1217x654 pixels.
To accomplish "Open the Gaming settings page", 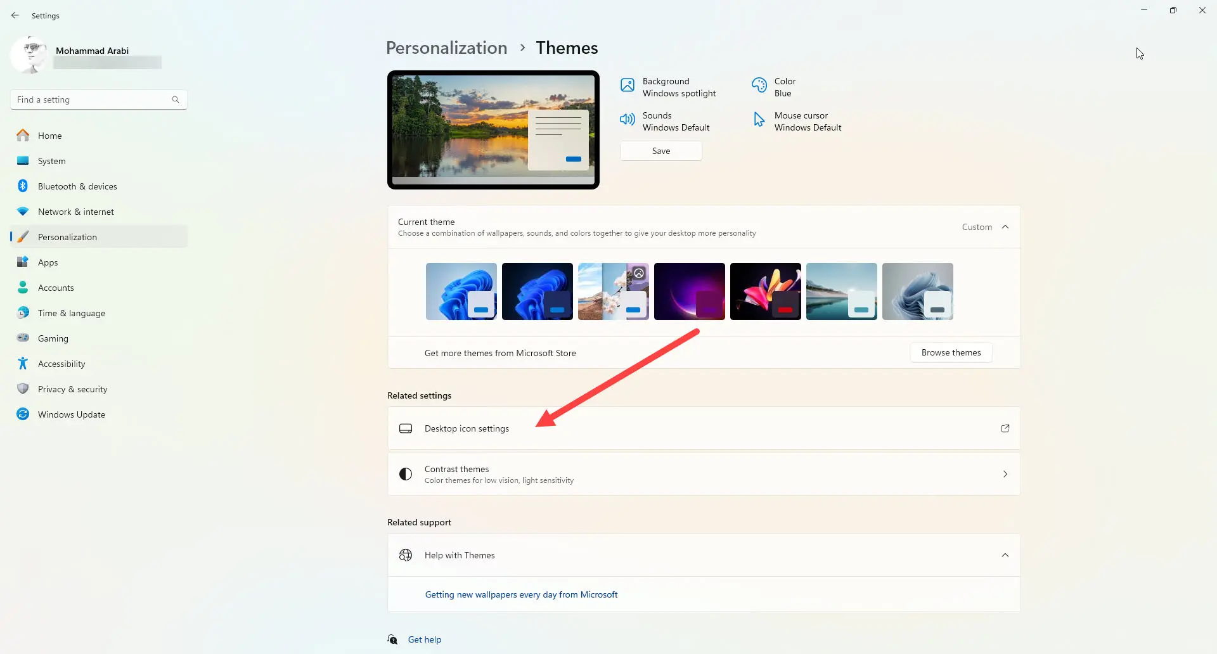I will pyautogui.click(x=99, y=338).
